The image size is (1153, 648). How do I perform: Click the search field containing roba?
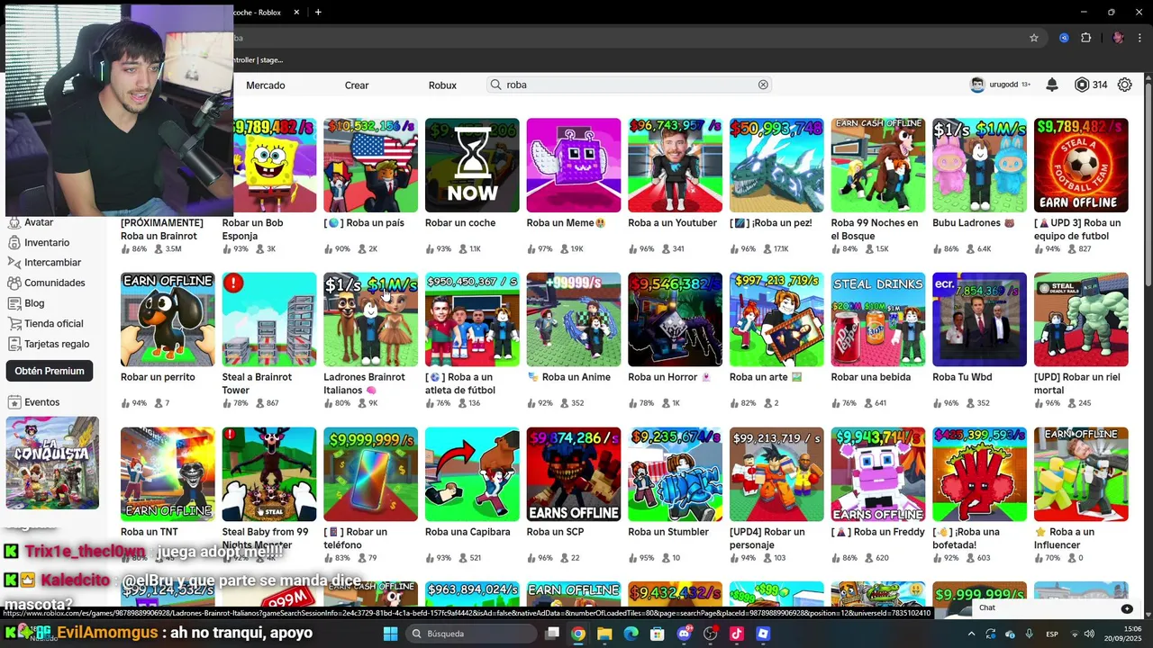click(x=629, y=85)
